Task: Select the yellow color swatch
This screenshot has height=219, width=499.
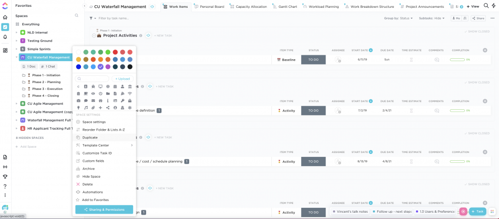Action: coord(78,59)
